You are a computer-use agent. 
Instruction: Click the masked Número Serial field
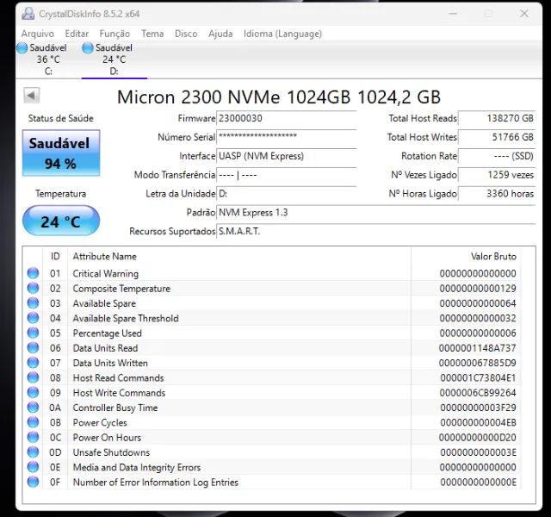tap(287, 137)
